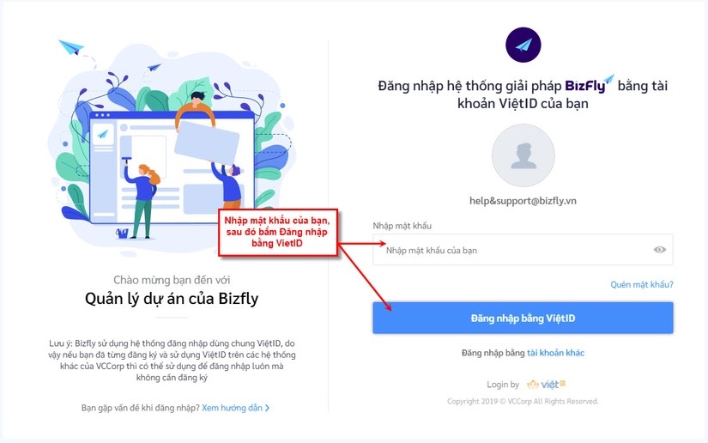Click the red instruction callout box

click(278, 233)
